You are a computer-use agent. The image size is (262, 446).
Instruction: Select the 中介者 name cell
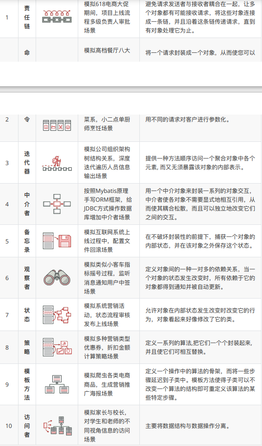(x=27, y=204)
